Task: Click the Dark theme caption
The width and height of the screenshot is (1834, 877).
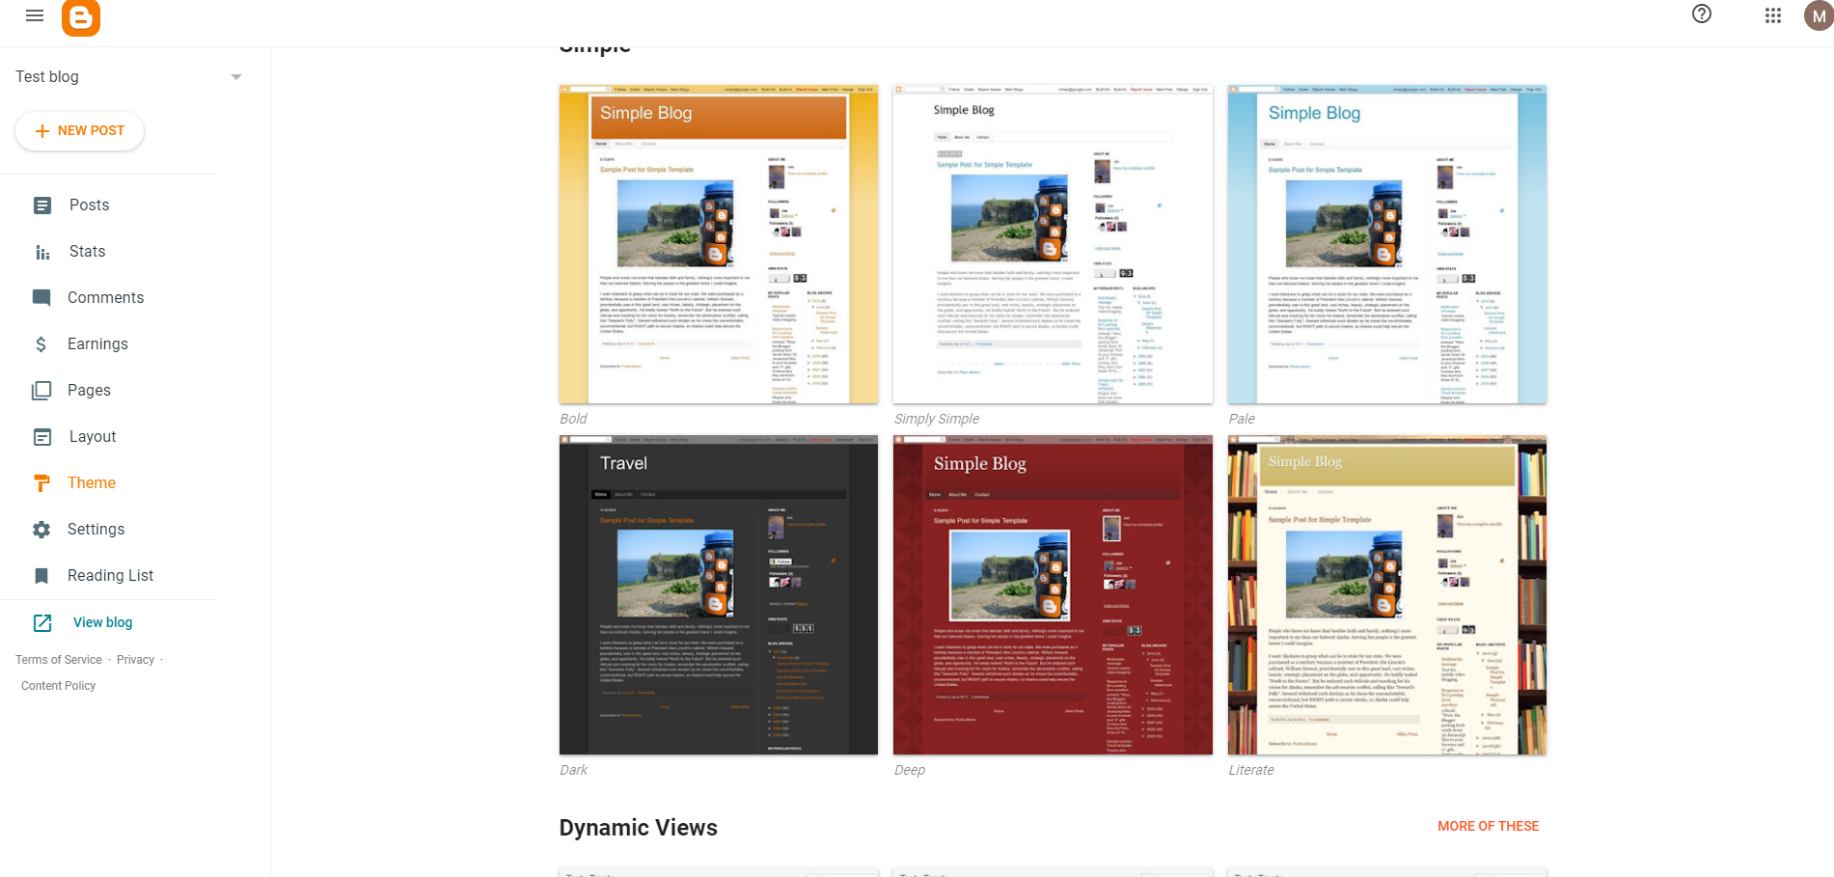Action: 573,770
